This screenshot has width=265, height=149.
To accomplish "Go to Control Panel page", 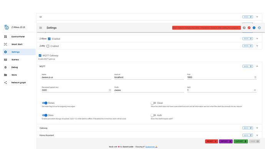I will pos(19,36).
